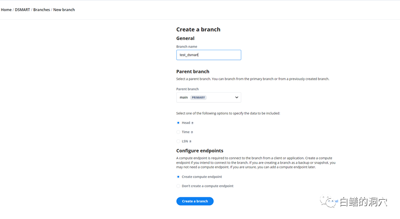This screenshot has width=400, height=219.
Task: Go to Home in the breadcrumb
Action: [6, 10]
